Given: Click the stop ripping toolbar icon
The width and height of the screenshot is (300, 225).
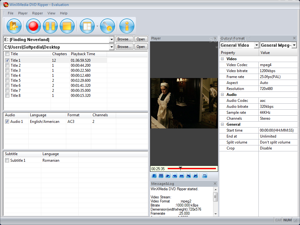Looking at the screenshot, I should click(67, 26).
